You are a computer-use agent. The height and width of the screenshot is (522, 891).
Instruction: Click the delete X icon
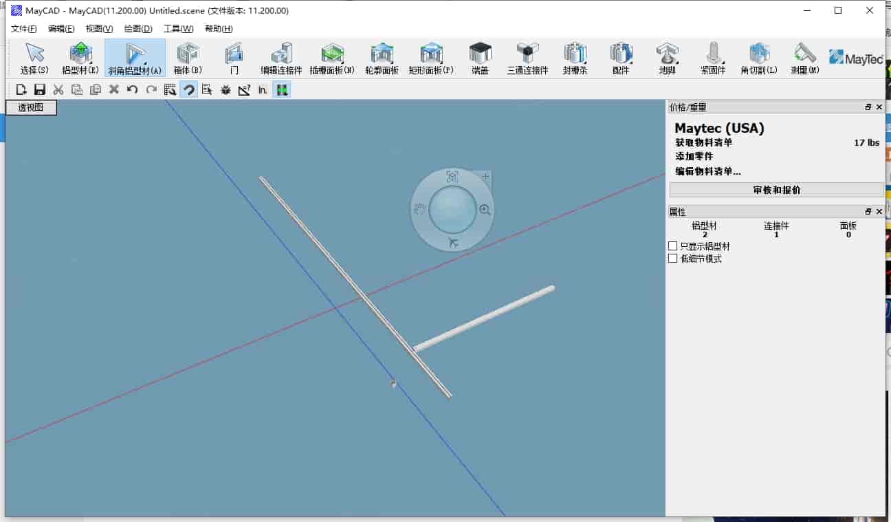(x=114, y=89)
